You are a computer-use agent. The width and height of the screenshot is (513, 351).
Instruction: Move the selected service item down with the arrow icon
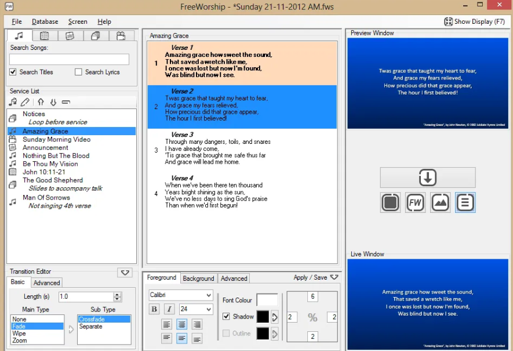coord(53,102)
